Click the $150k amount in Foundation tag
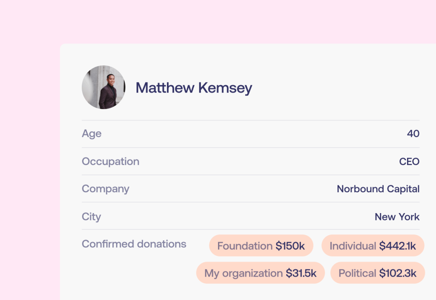The width and height of the screenshot is (436, 300). point(290,246)
